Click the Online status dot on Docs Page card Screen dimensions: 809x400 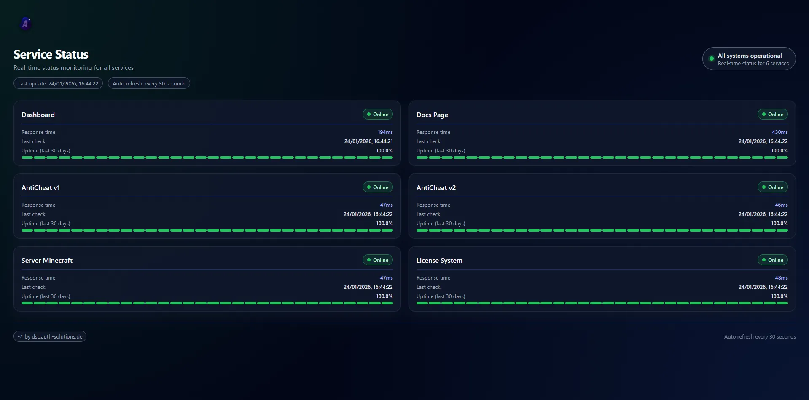764,114
